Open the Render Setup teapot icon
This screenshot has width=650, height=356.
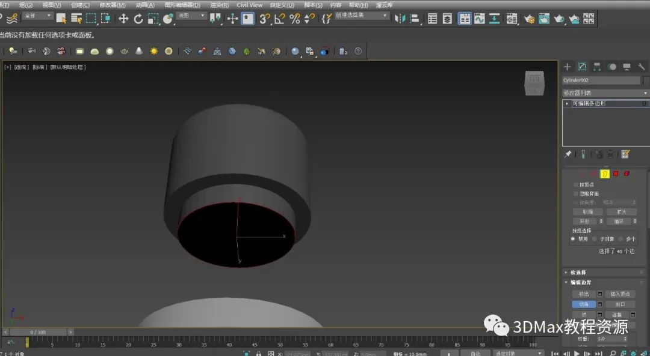click(x=529, y=19)
